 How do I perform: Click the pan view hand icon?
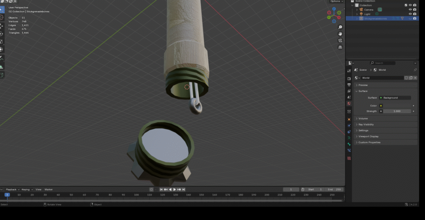340,33
